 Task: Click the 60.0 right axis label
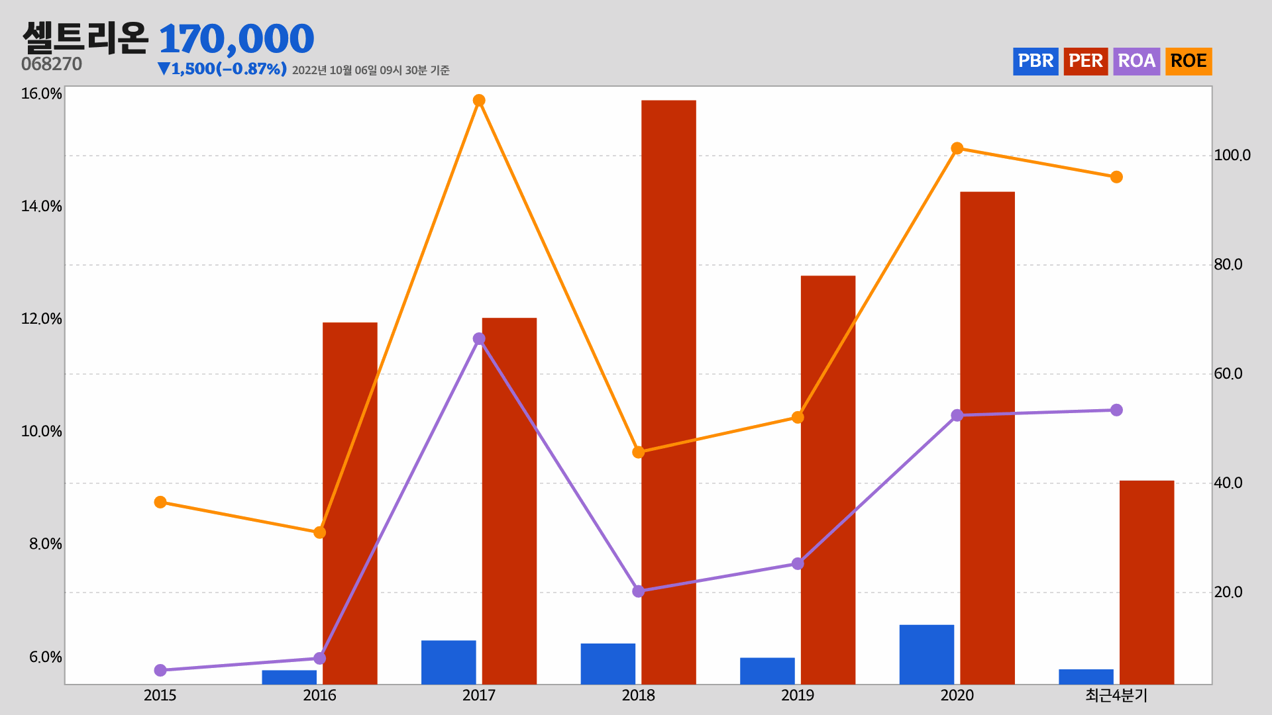coord(1228,373)
